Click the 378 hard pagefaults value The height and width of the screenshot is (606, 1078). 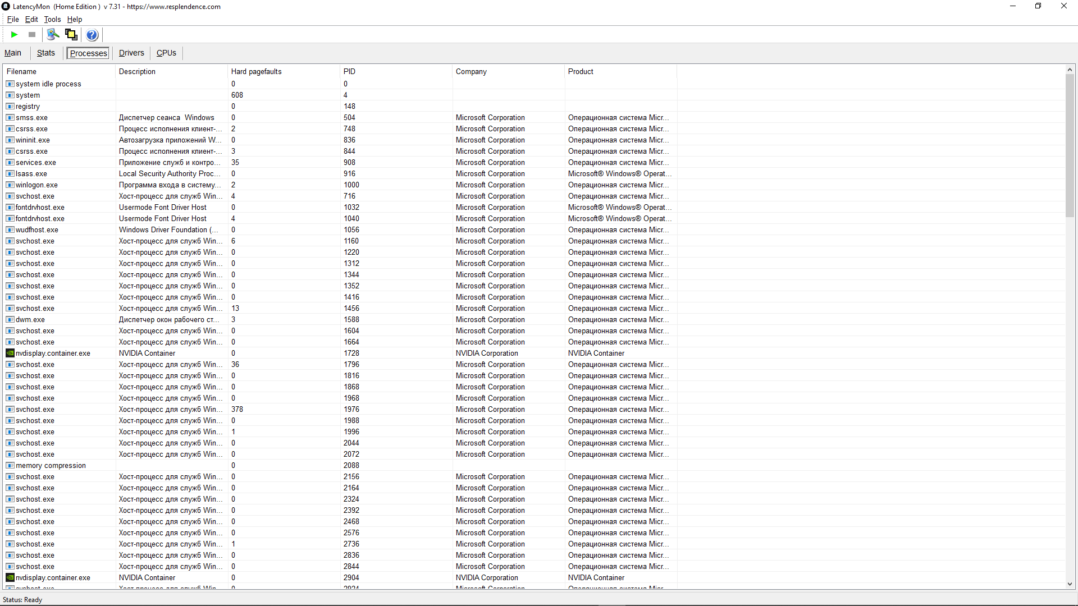(x=237, y=409)
